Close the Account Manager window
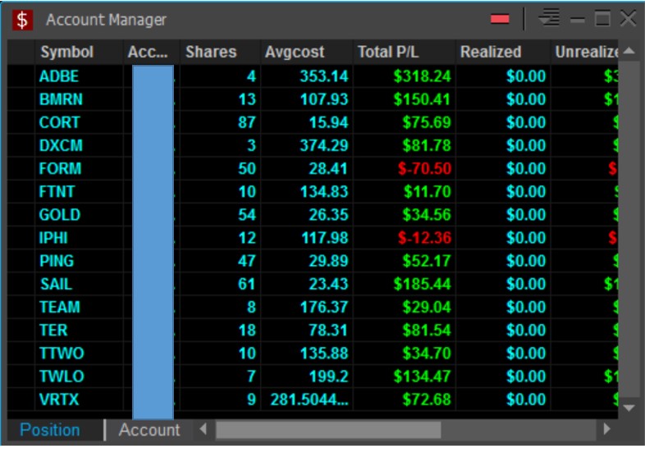Screen dimensions: 645x449 628,19
